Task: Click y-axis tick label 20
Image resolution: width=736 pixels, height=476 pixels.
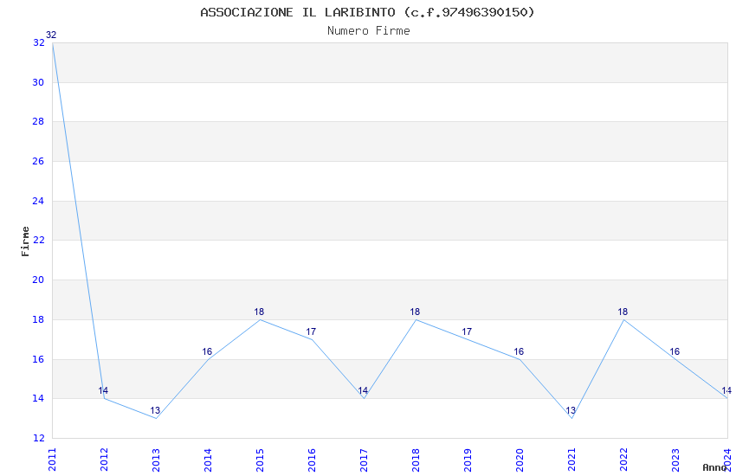Action: pyautogui.click(x=38, y=280)
